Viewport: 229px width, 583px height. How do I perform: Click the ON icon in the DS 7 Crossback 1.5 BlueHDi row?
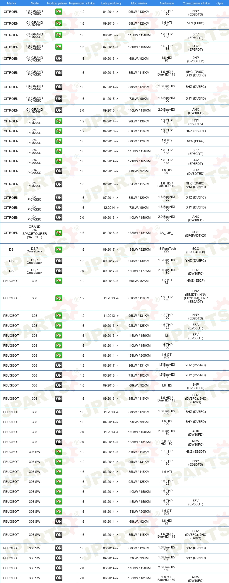(x=59, y=261)
